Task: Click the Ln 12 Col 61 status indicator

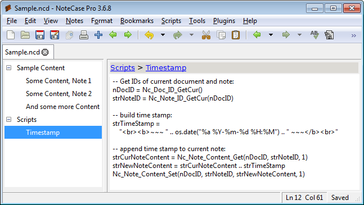Action: 304,198
